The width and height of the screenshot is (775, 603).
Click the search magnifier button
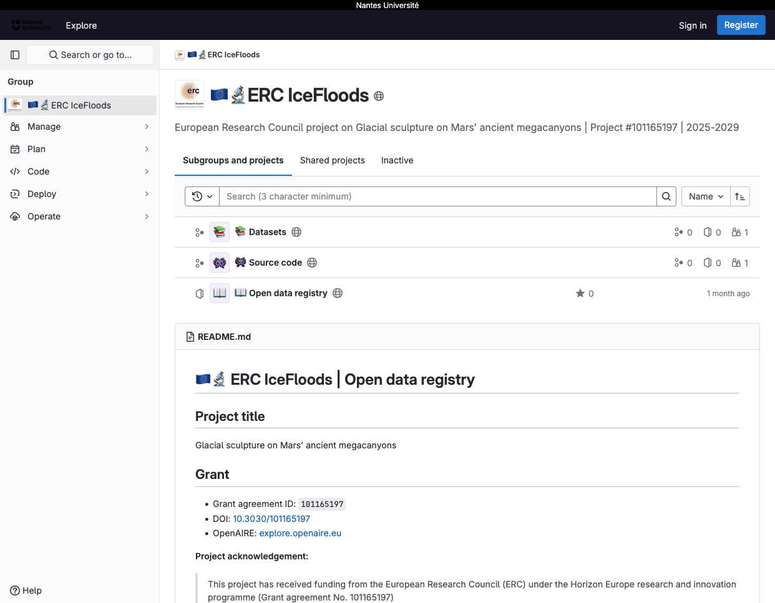pos(666,196)
